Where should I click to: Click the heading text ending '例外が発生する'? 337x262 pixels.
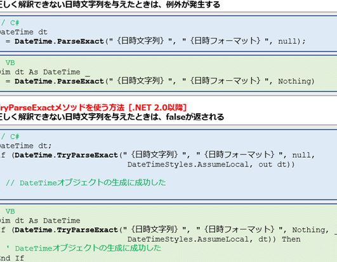(x=110, y=4)
